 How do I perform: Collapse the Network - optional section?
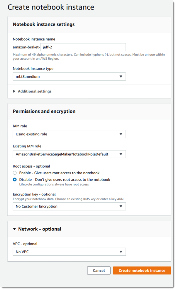(40, 229)
